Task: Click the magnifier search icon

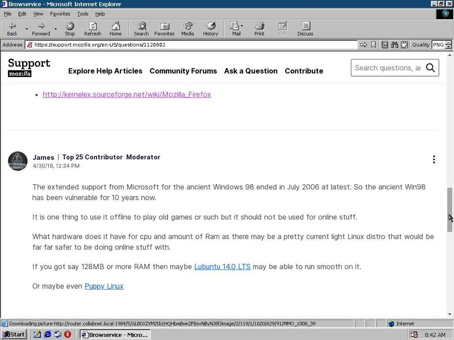Action: pyautogui.click(x=430, y=68)
